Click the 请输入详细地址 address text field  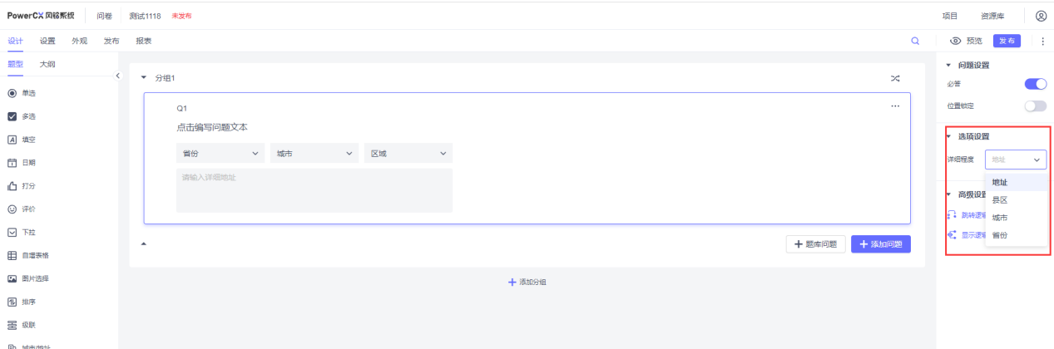[x=314, y=190]
